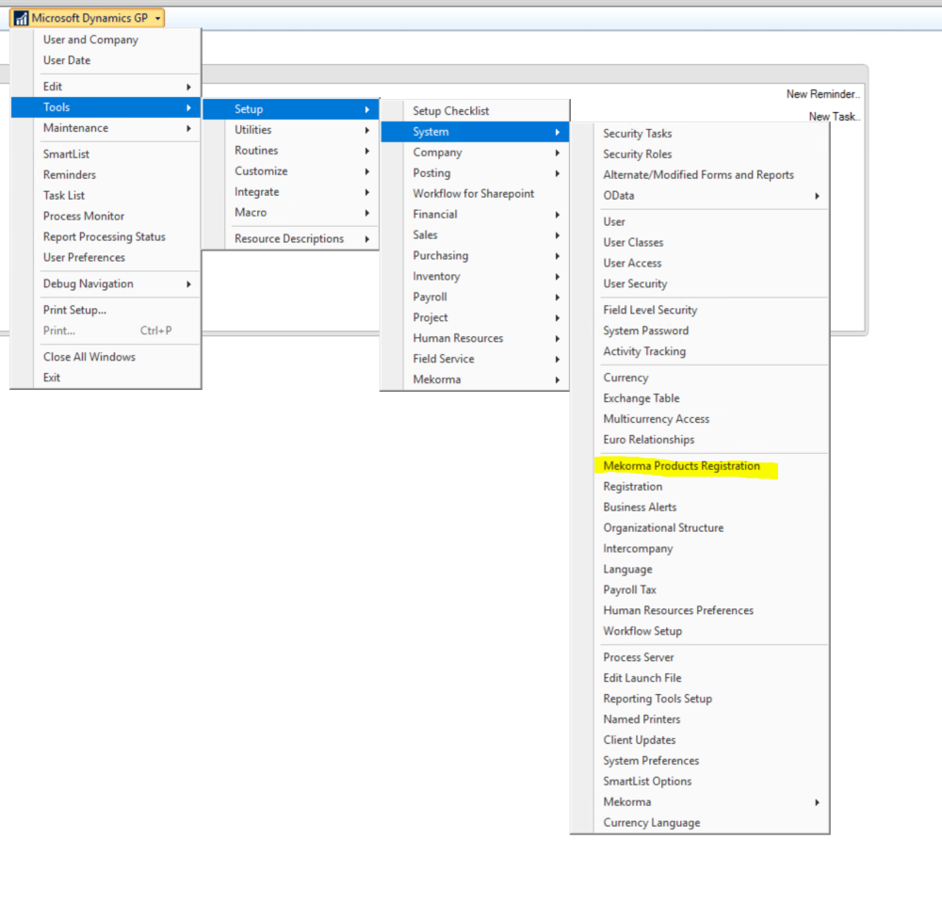Expand Mekorma in the Setup submenu
942x920 pixels.
pos(475,379)
